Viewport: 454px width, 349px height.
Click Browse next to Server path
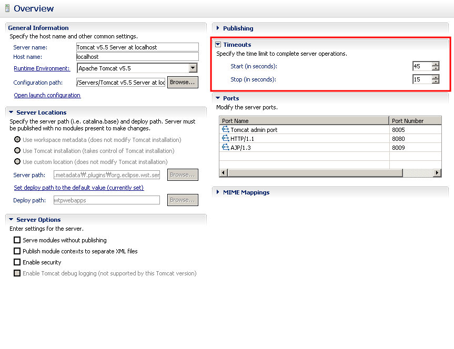coord(183,175)
